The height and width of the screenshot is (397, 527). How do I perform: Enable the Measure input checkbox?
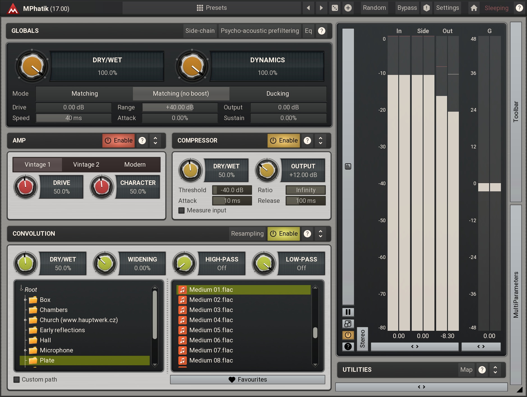(x=182, y=210)
